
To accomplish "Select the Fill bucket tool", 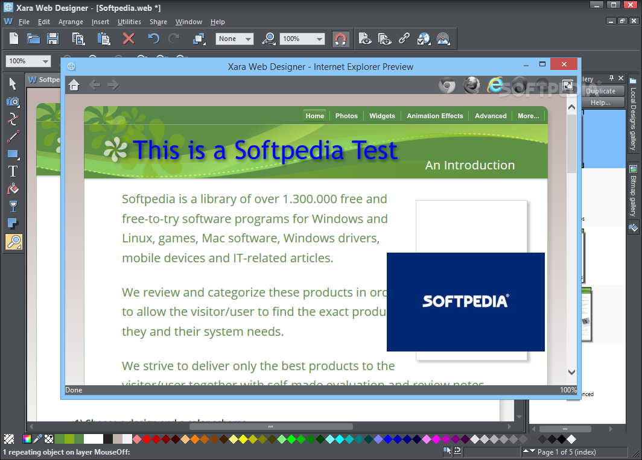I will click(x=13, y=189).
